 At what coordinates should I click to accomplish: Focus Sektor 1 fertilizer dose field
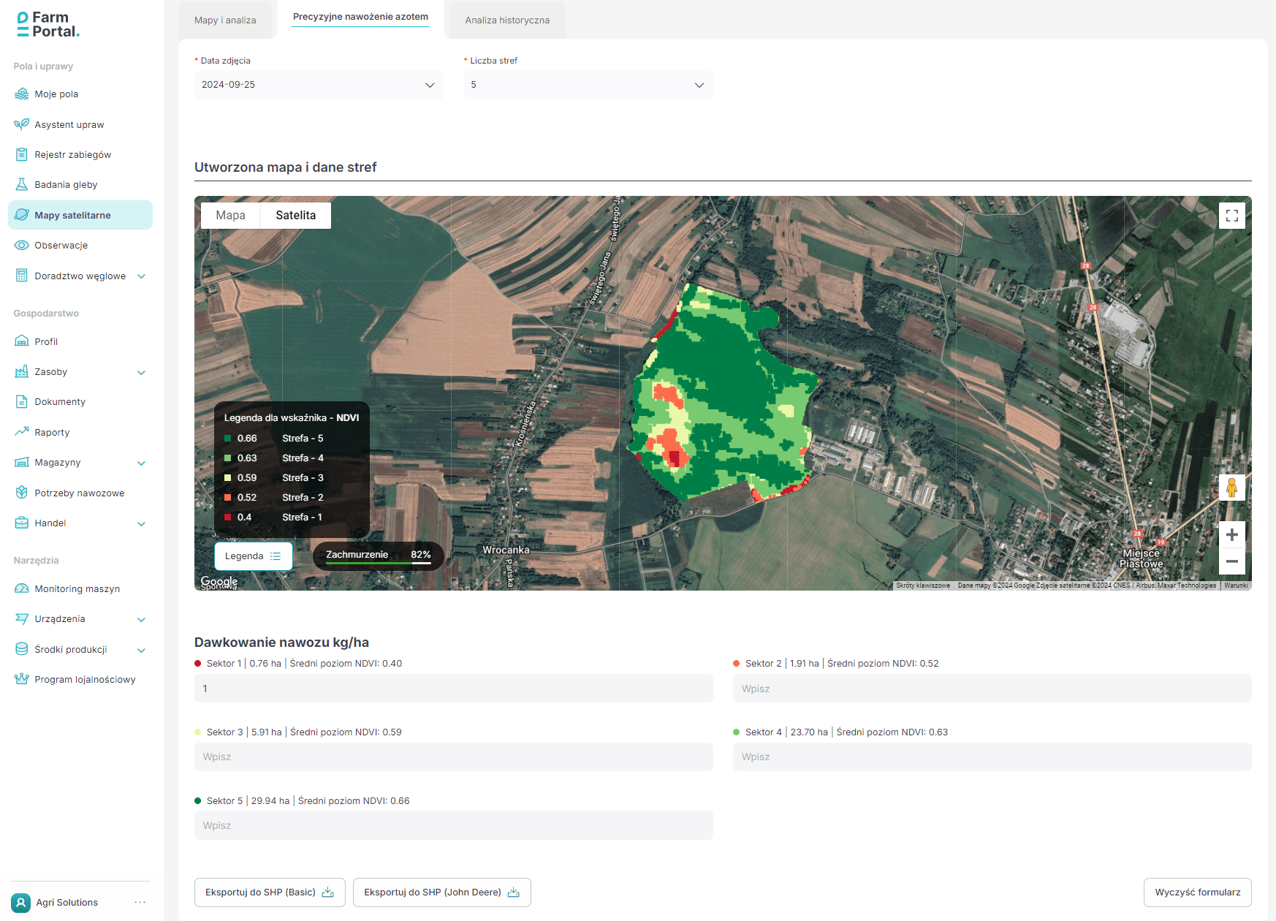coord(454,689)
